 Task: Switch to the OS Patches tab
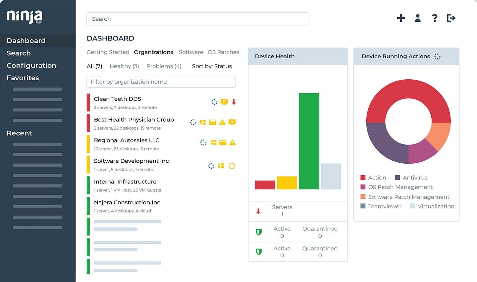(223, 52)
